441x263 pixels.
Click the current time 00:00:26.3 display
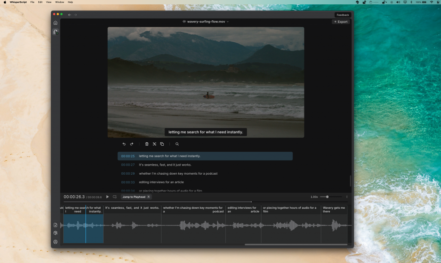pos(74,197)
